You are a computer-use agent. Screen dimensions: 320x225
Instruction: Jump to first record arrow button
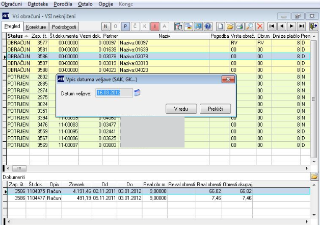[272, 27]
